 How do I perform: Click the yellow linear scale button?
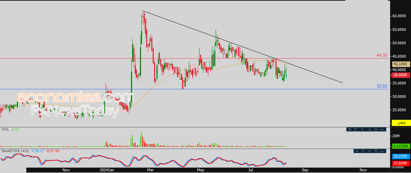click(401, 123)
